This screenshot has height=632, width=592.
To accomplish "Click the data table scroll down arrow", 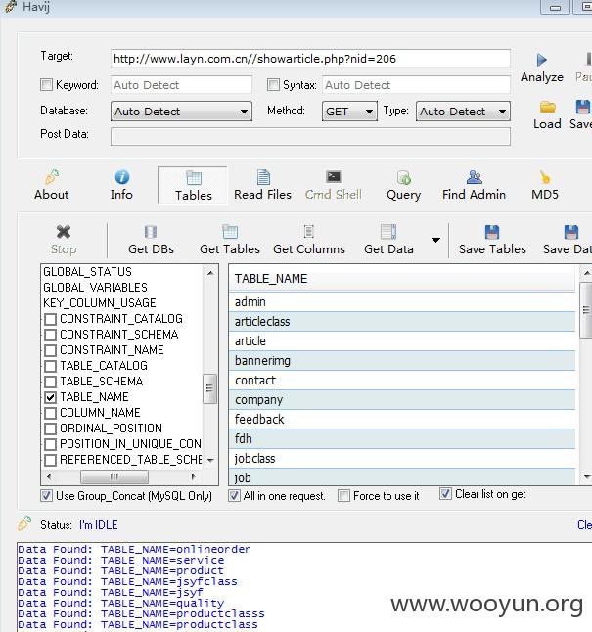I will tap(586, 477).
